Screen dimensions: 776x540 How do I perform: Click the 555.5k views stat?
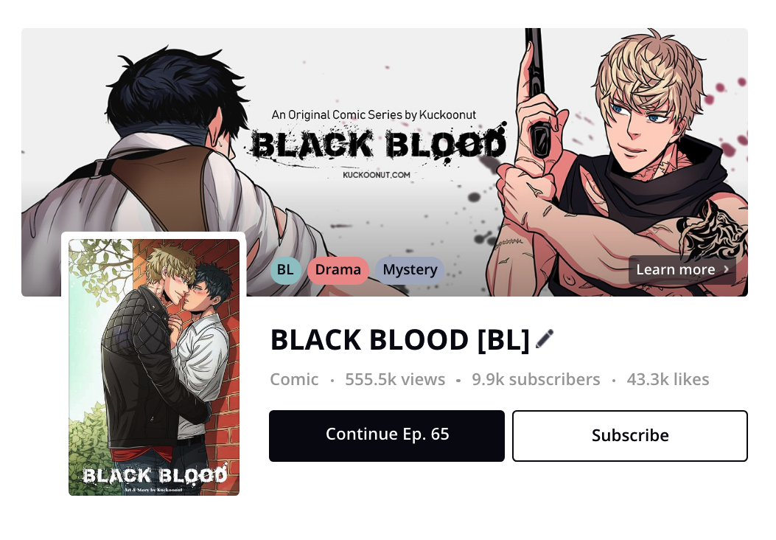(x=395, y=379)
